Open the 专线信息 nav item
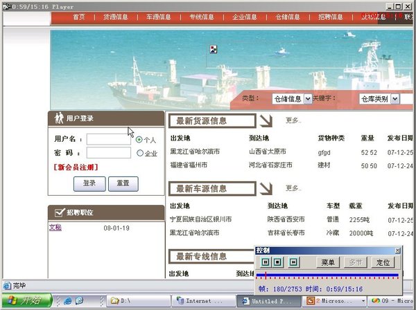 (x=201, y=17)
